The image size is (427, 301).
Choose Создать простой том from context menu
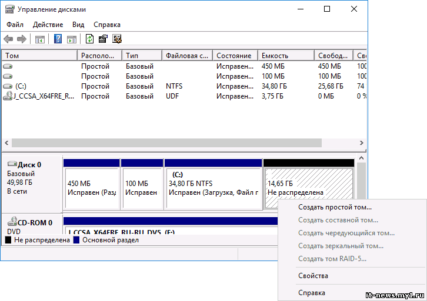(x=352, y=207)
